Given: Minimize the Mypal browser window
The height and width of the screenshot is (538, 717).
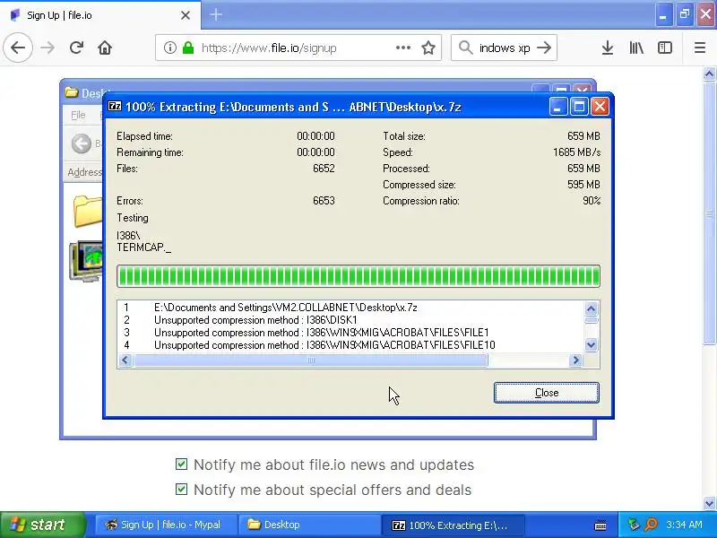Looking at the screenshot, I should tap(663, 15).
